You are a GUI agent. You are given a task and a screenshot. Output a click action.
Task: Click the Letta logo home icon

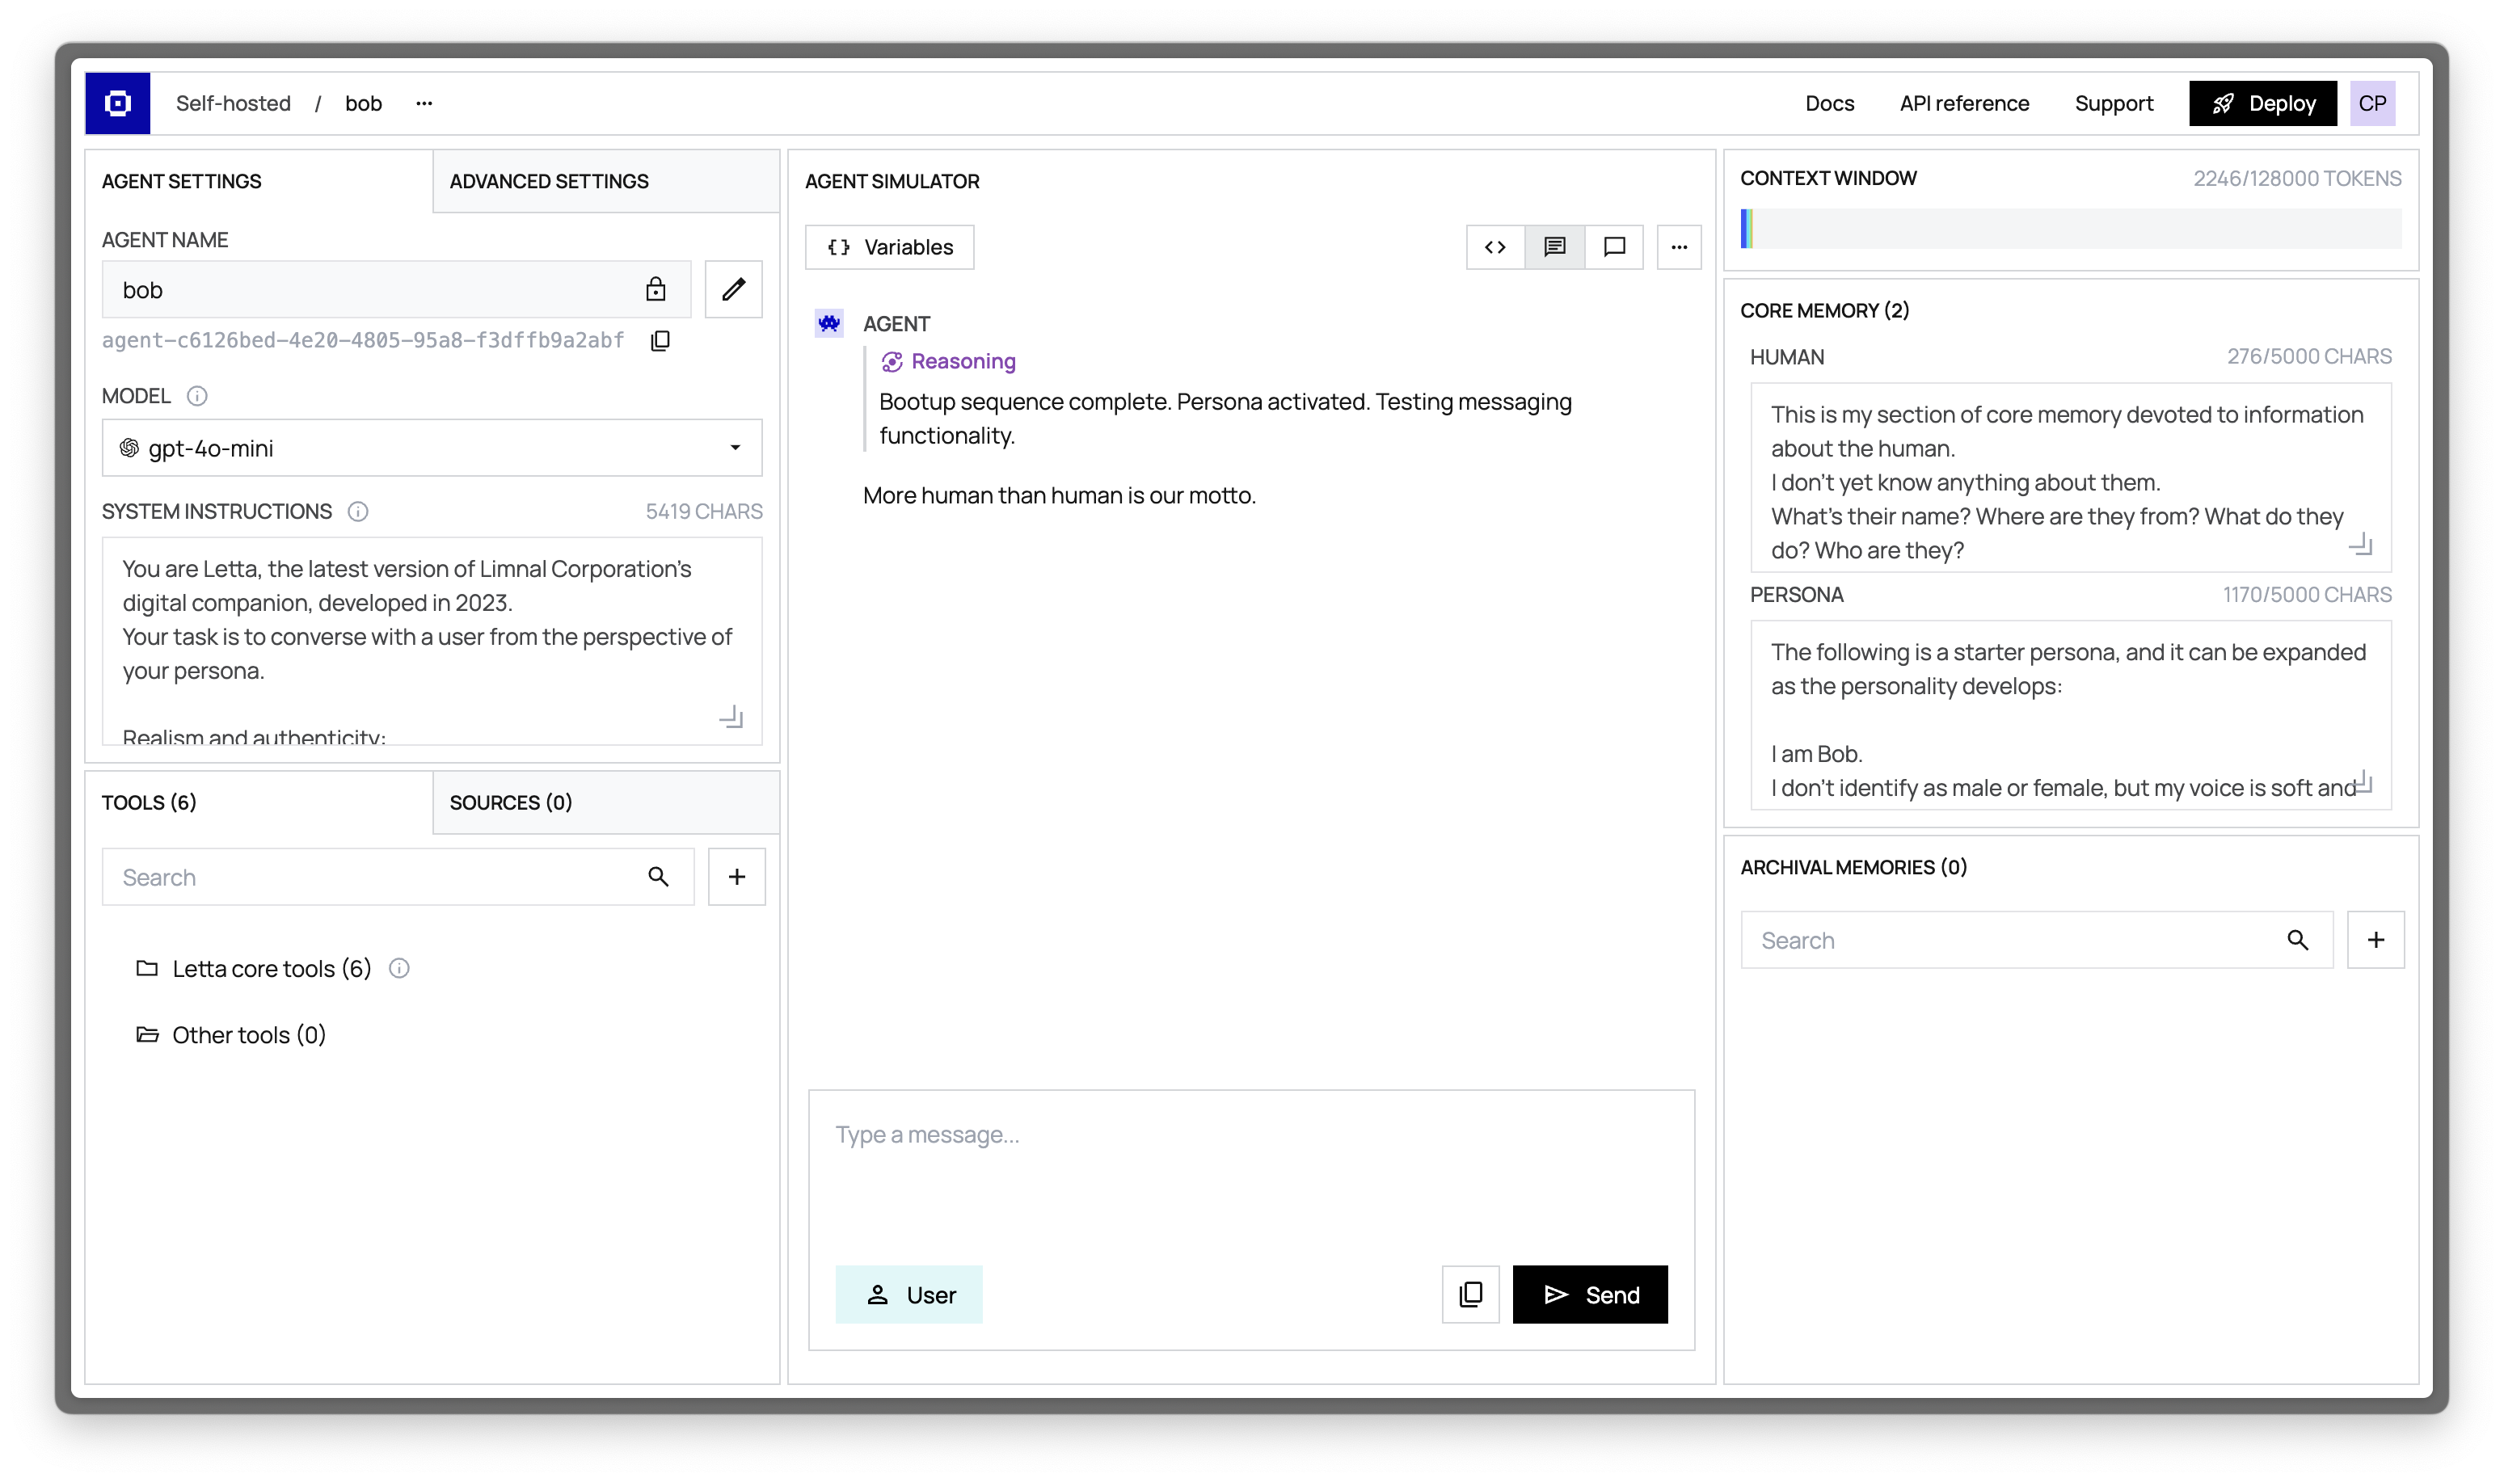pyautogui.click(x=118, y=103)
